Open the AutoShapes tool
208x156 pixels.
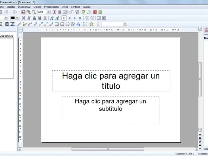coord(73,24)
